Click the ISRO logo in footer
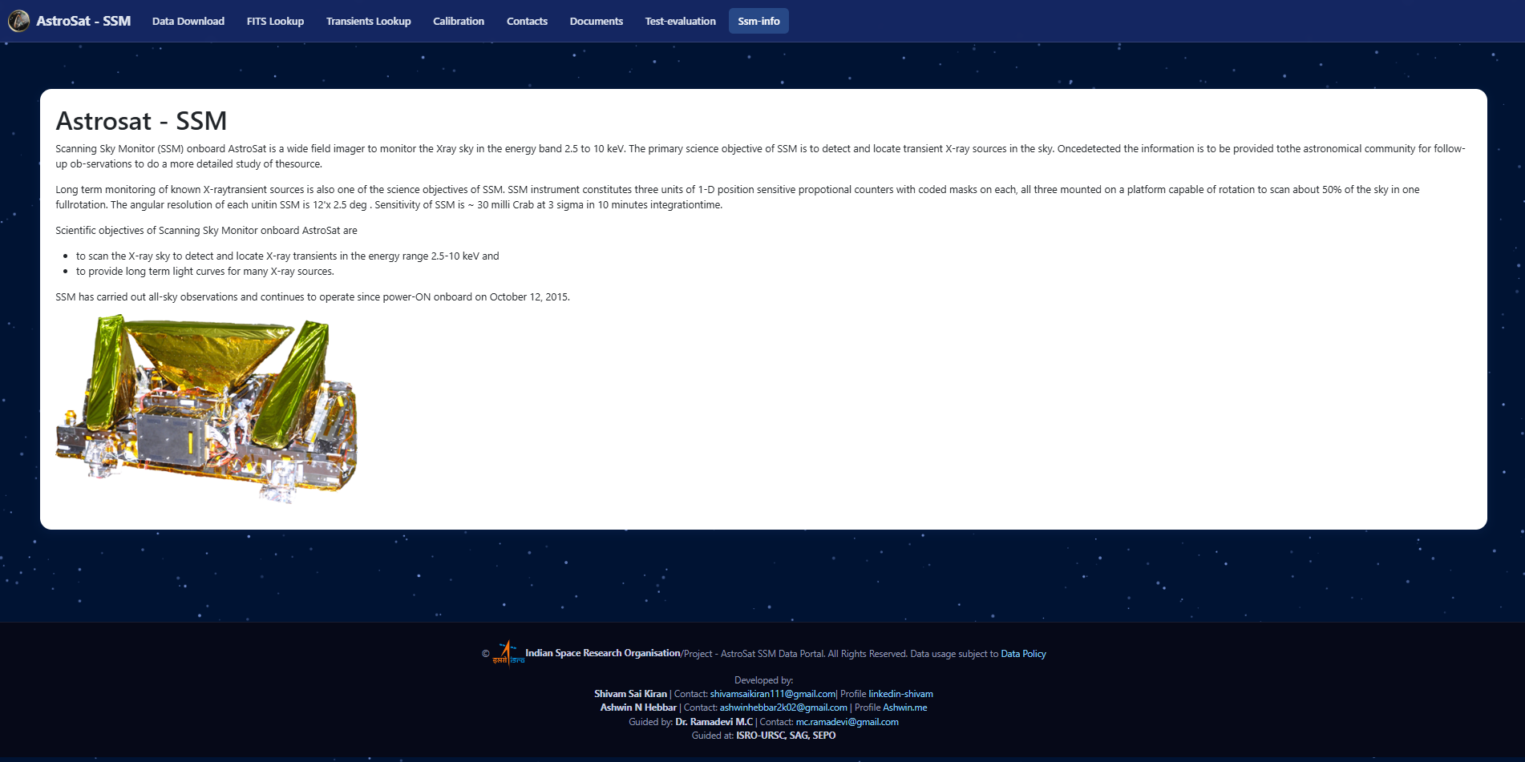This screenshot has height=762, width=1525. click(x=508, y=652)
